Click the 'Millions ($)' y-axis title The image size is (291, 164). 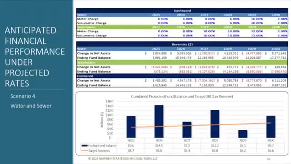[x=102, y=120]
